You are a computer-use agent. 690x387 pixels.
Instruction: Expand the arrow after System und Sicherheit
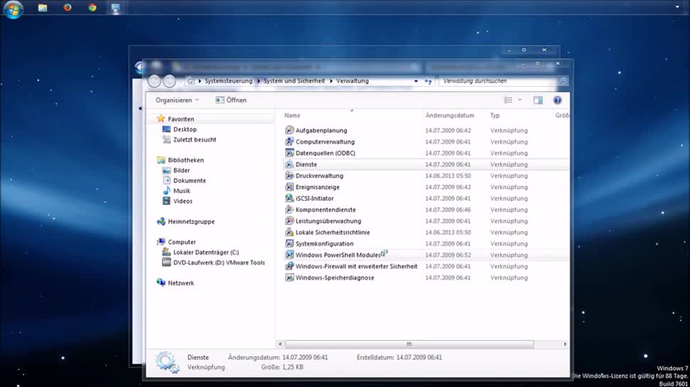pos(331,81)
